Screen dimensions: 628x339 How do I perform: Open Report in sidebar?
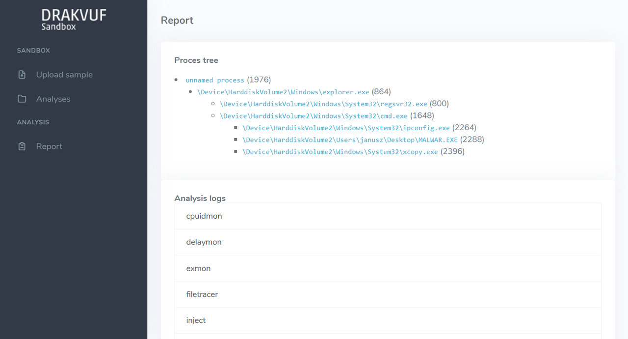[x=49, y=146]
